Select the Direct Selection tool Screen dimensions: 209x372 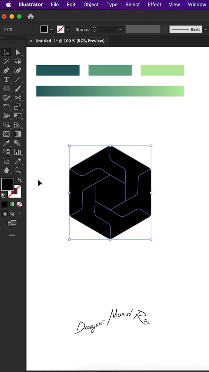pyautogui.click(x=18, y=52)
